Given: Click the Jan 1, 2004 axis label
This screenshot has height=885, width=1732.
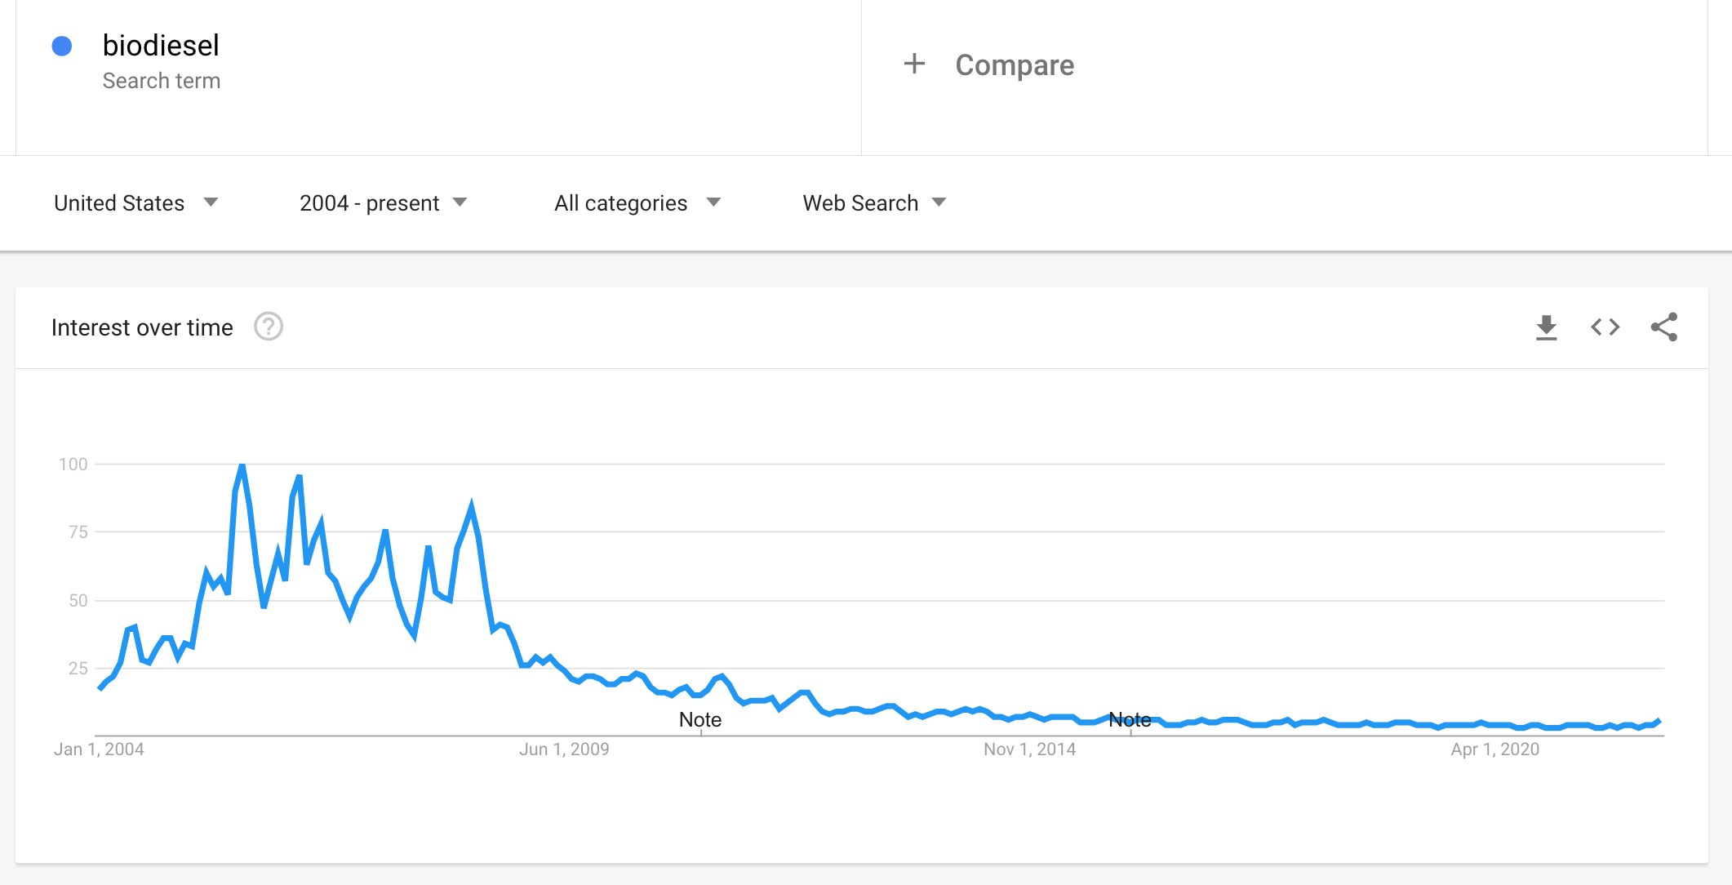Looking at the screenshot, I should click(99, 749).
